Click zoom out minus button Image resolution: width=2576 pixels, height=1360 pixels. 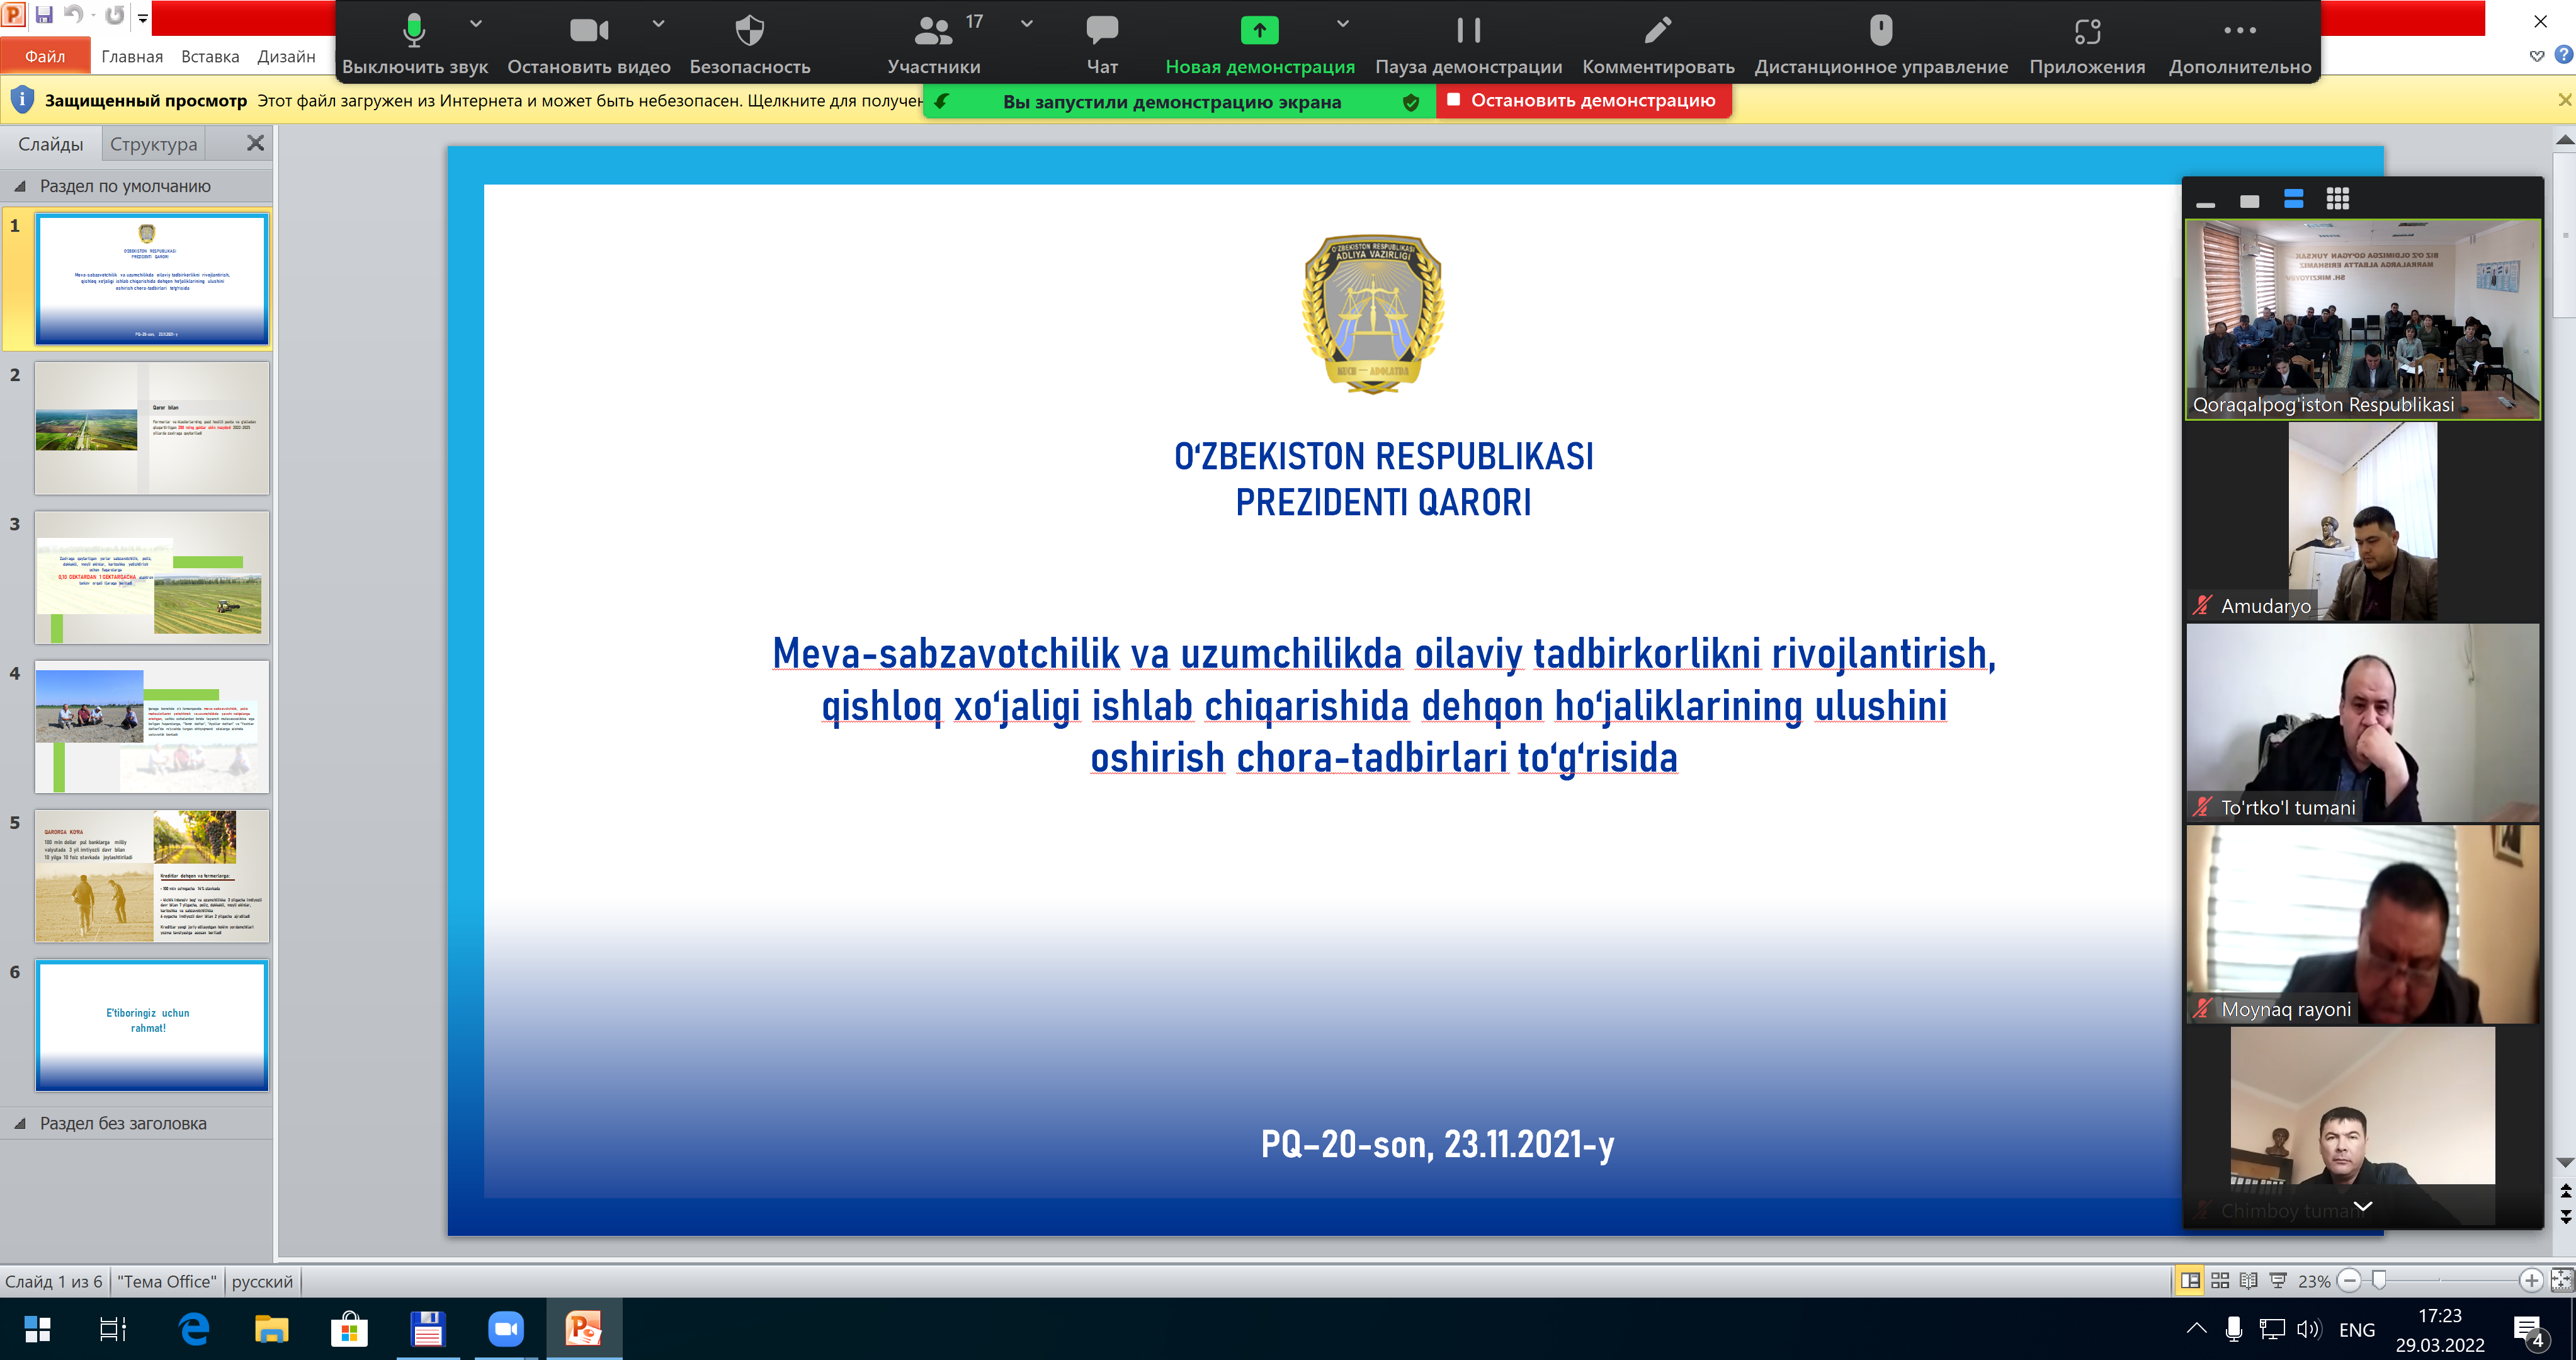coord(2350,1280)
